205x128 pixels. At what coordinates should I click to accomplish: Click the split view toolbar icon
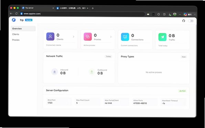click(164, 14)
